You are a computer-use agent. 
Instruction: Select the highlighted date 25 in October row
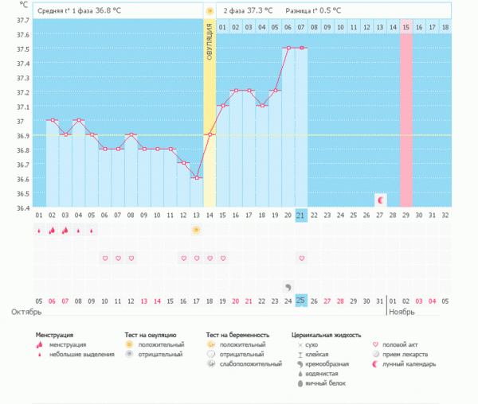(x=301, y=301)
